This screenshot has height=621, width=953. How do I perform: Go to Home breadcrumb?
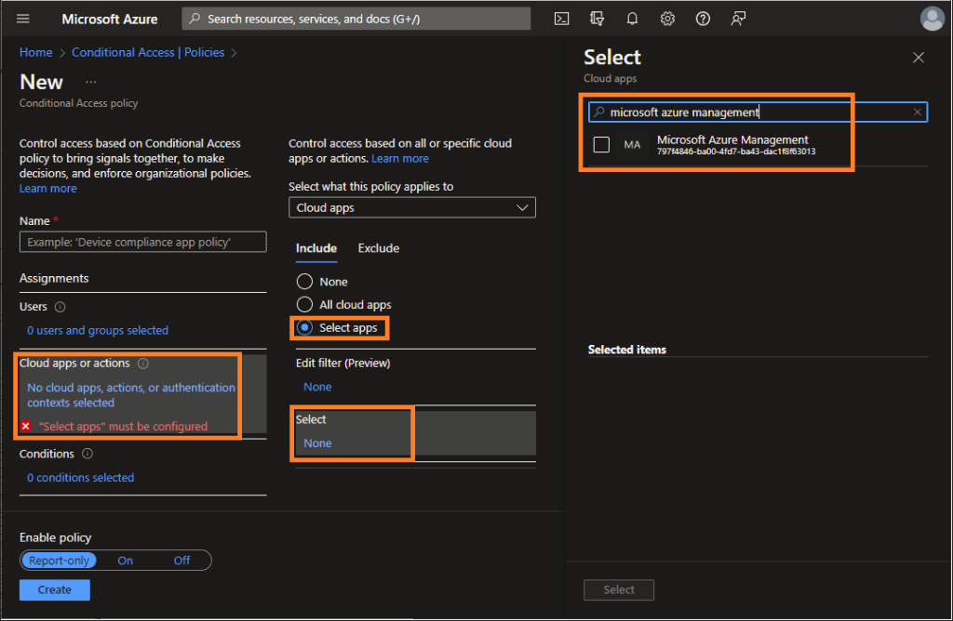point(36,53)
